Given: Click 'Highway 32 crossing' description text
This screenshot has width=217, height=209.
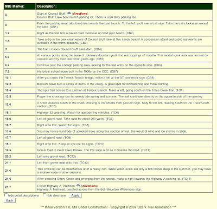Looking at the screenshot, I should (x=78, y=113).
